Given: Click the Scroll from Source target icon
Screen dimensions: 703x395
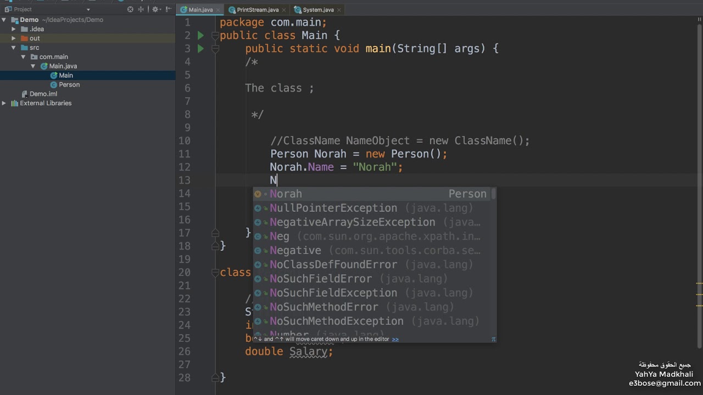Looking at the screenshot, I should (130, 9).
